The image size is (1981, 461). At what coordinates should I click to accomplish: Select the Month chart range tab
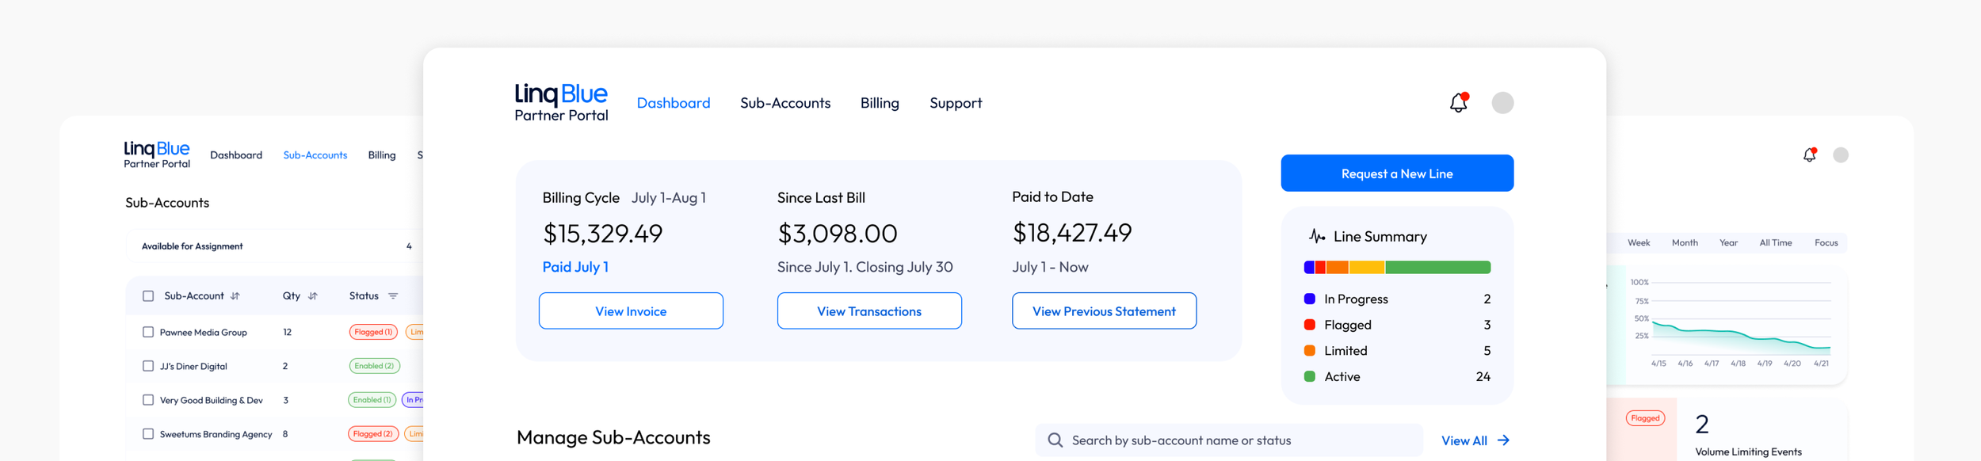(1685, 243)
